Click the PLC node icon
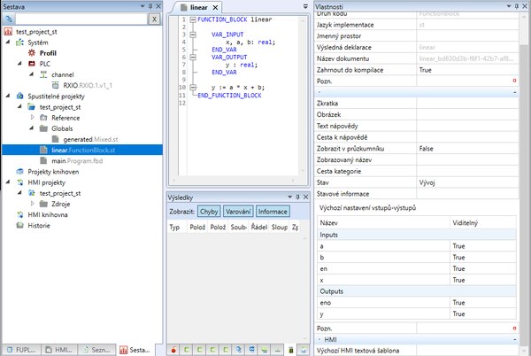 pos(32,65)
